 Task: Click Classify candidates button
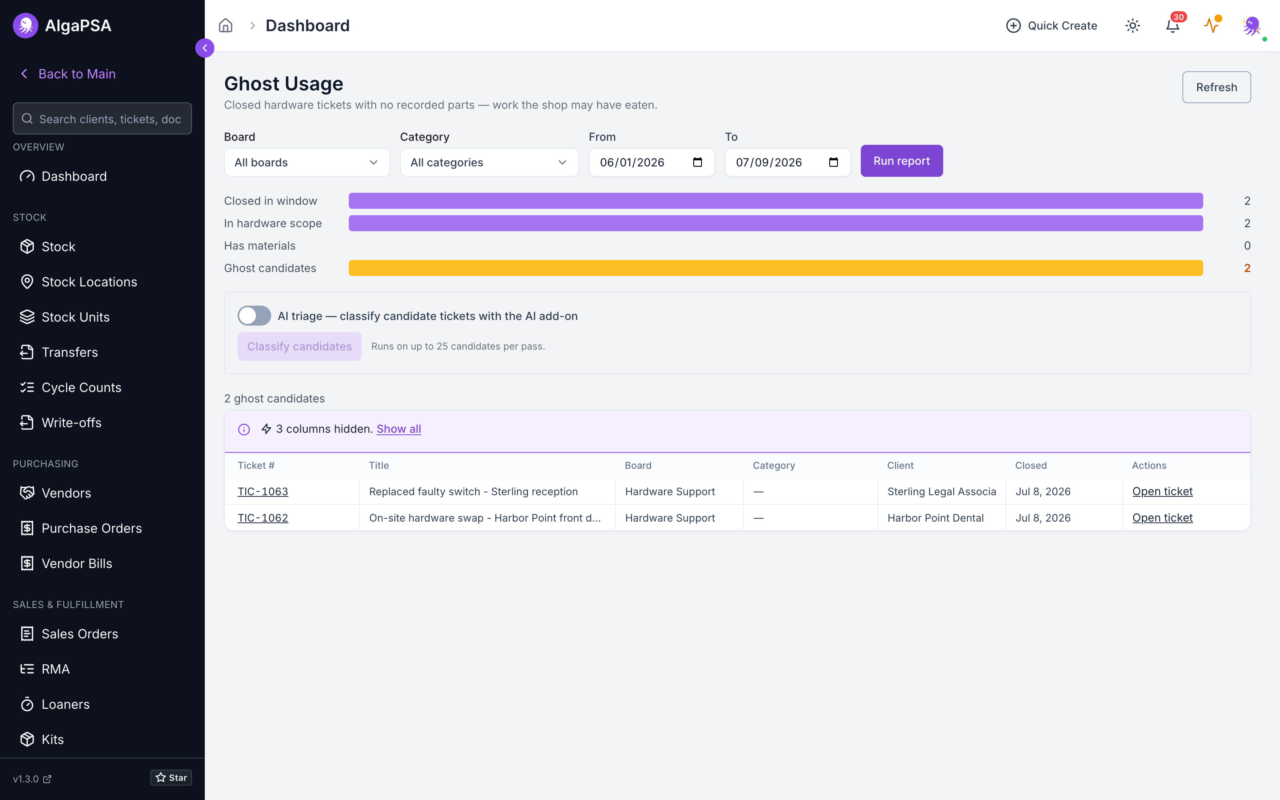click(x=299, y=346)
